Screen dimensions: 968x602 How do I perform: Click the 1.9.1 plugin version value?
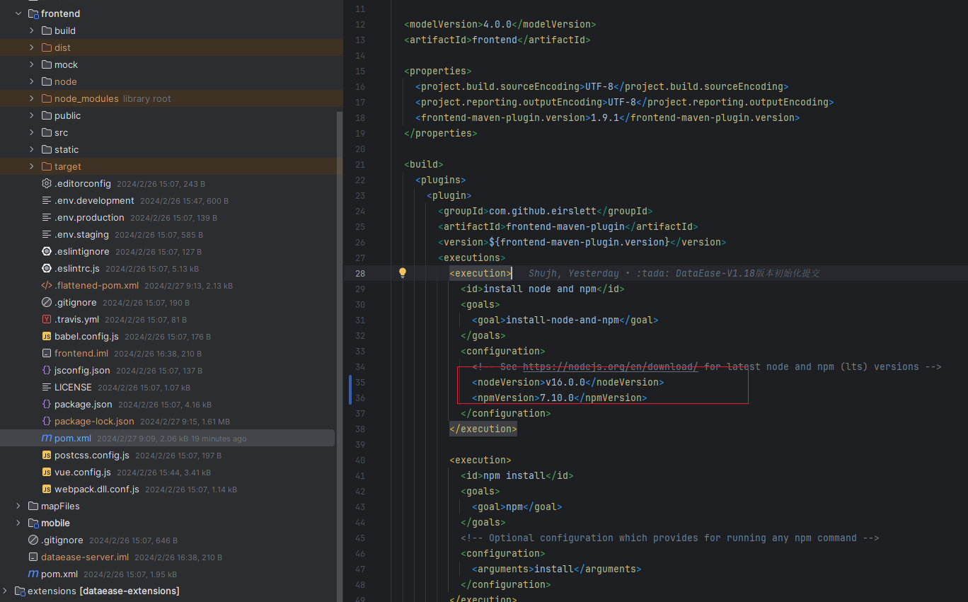click(x=605, y=117)
